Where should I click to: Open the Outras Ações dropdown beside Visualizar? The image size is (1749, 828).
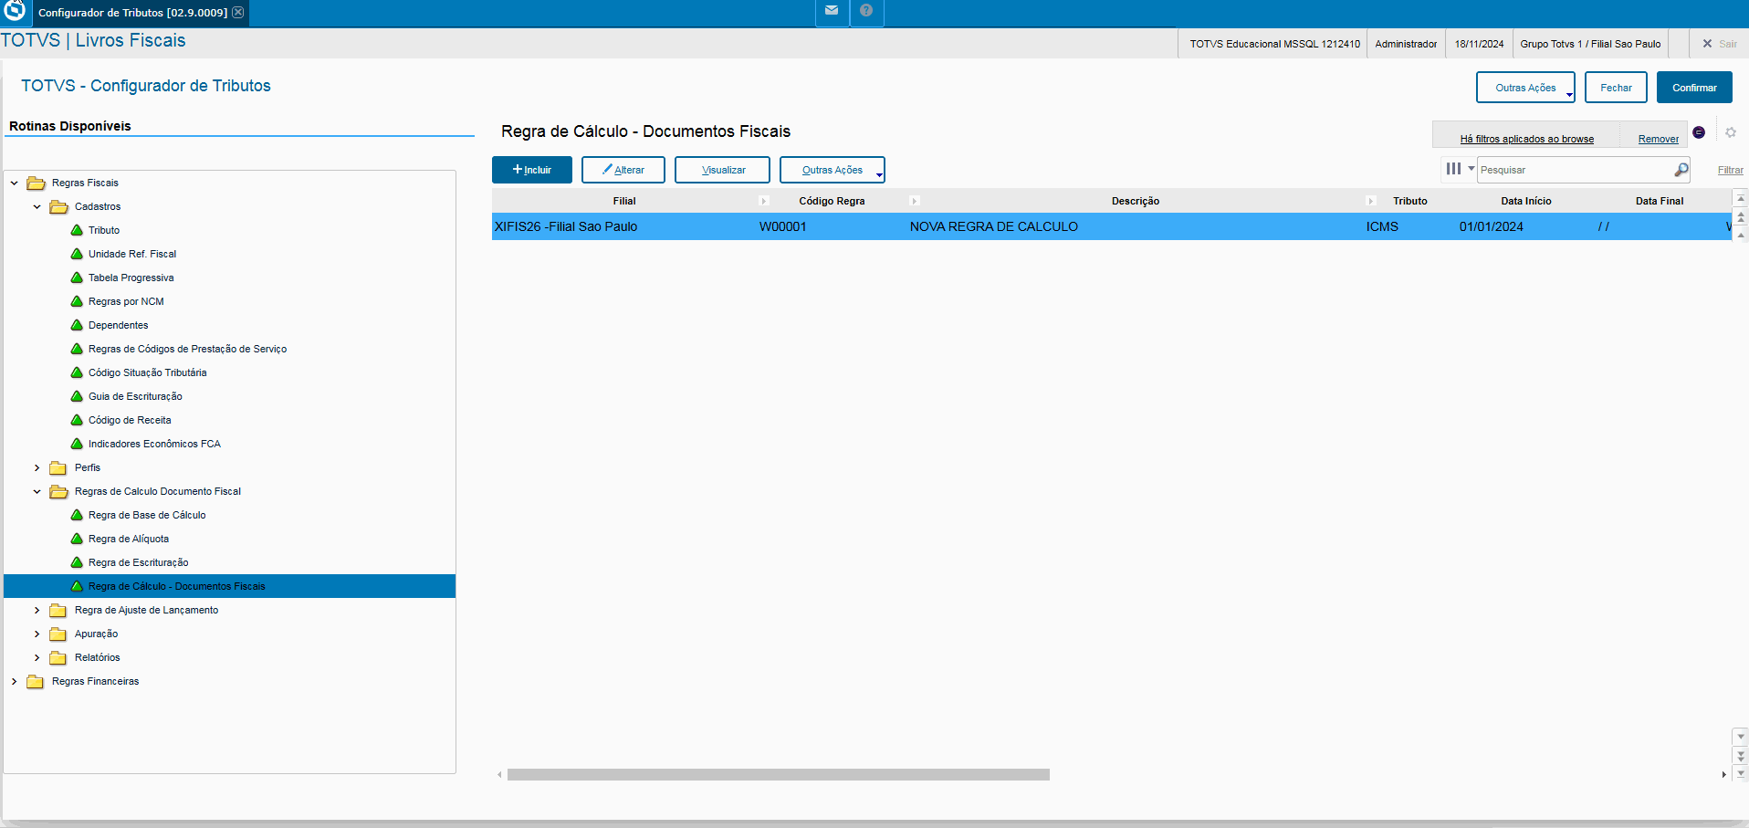coord(833,170)
